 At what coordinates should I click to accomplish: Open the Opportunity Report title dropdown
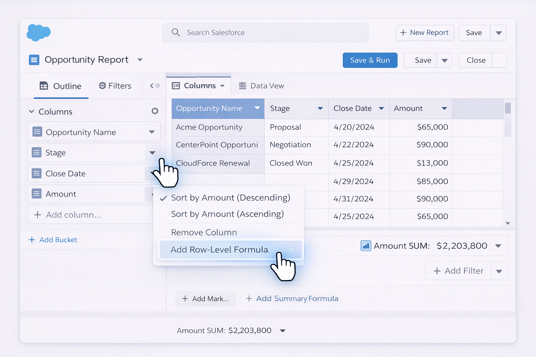tap(140, 60)
